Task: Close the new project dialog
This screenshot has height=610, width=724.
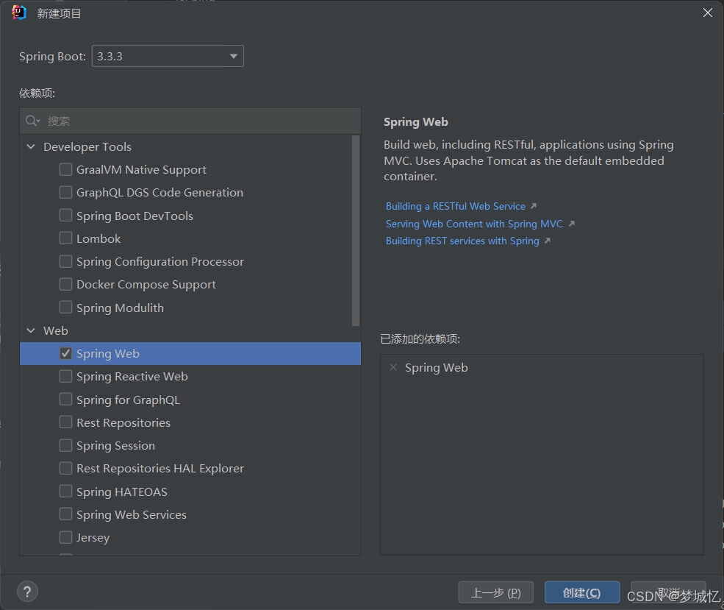Action: coord(707,13)
